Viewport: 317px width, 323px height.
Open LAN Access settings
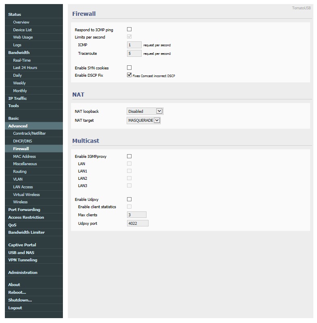pos(34,187)
